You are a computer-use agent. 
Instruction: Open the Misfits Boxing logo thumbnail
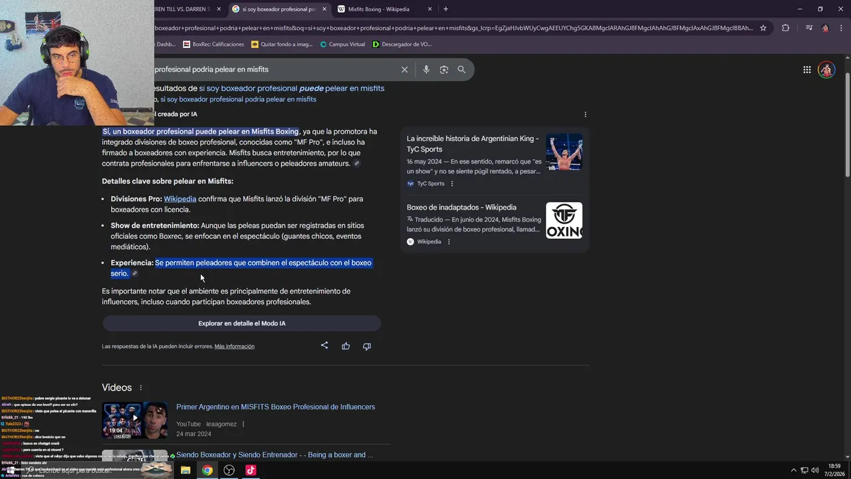pos(564,220)
